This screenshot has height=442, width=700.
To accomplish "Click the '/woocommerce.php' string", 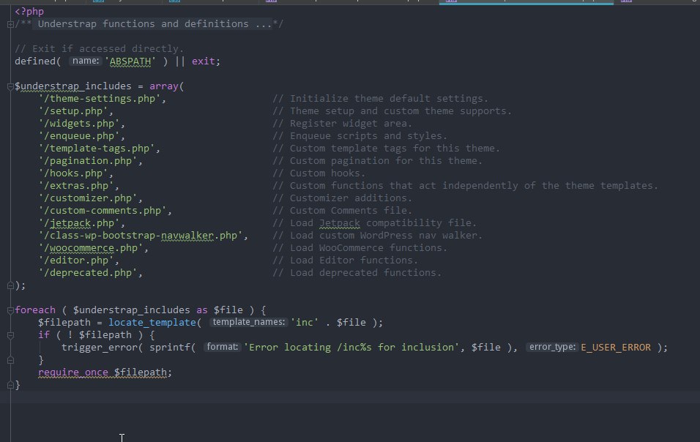I will tap(91, 248).
